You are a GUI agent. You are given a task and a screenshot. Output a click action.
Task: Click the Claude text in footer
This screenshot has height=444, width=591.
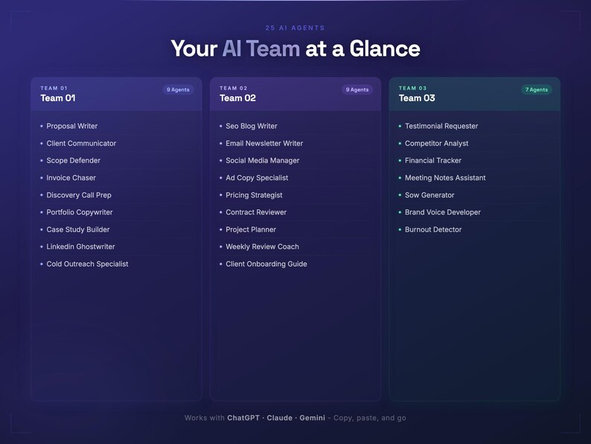(x=280, y=418)
